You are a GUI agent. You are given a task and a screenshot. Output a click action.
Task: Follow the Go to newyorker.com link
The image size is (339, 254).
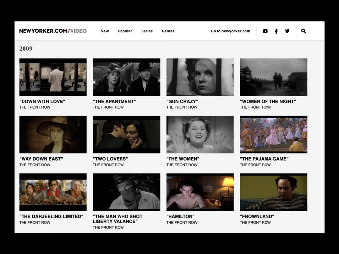230,31
